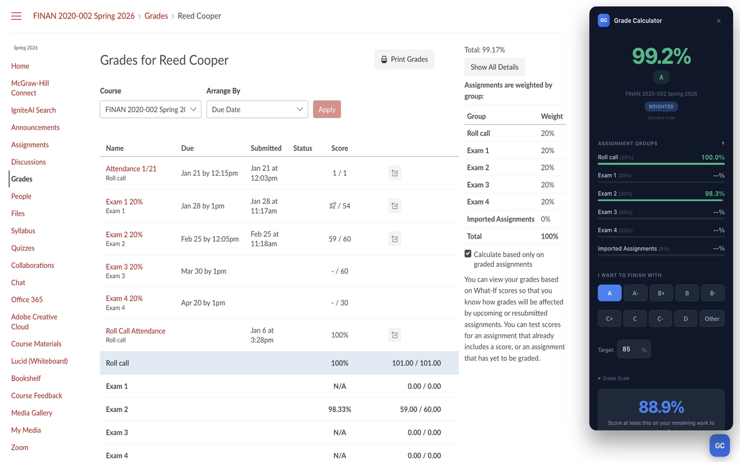Print Grades button with printer icon
Image resolution: width=740 pixels, height=462 pixels.
[x=404, y=59]
